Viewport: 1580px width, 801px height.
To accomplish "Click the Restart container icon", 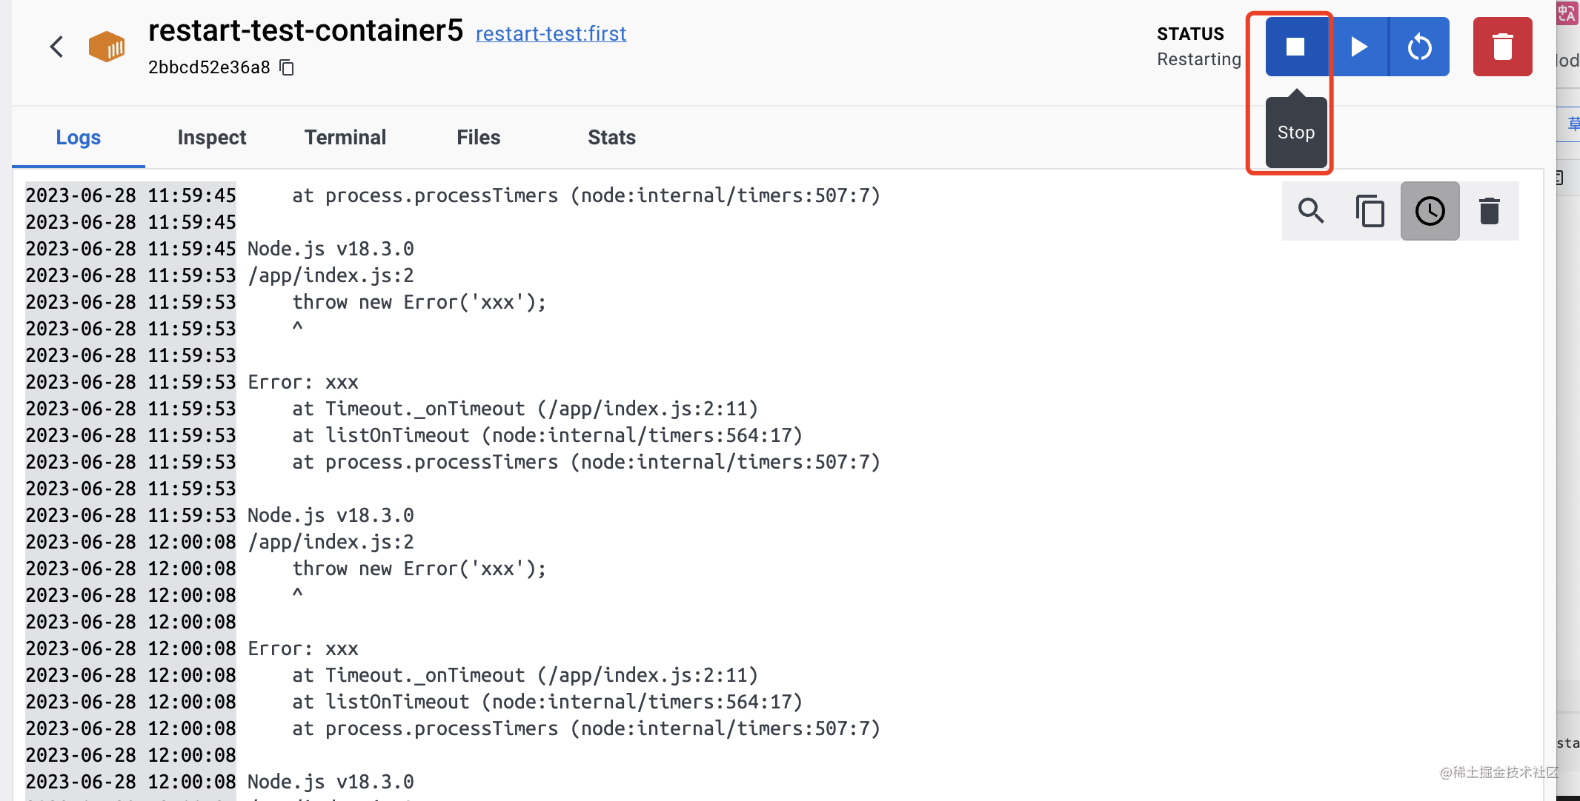I will click(1419, 47).
